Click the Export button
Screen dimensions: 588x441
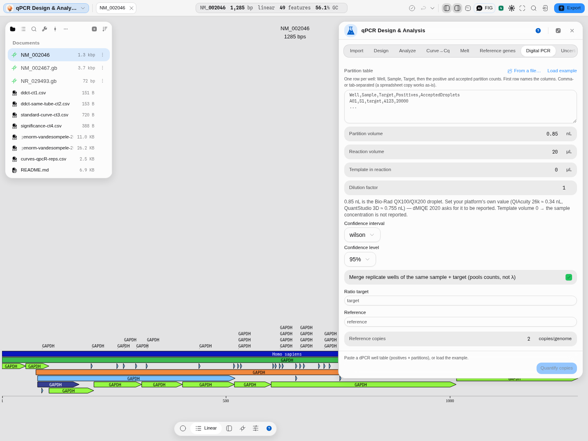coord(569,8)
